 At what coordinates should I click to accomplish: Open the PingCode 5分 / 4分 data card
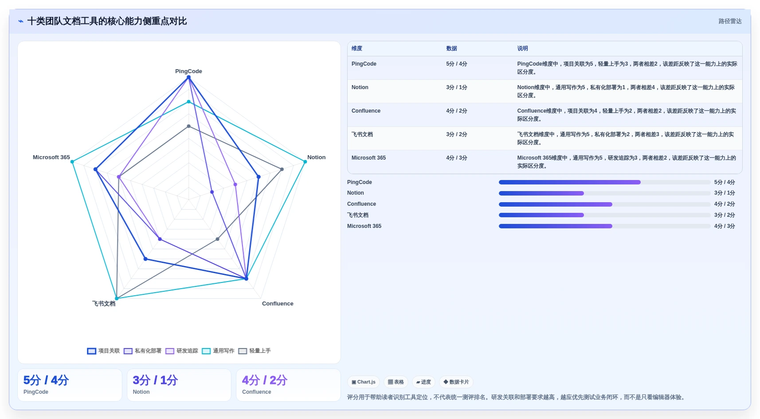click(70, 385)
